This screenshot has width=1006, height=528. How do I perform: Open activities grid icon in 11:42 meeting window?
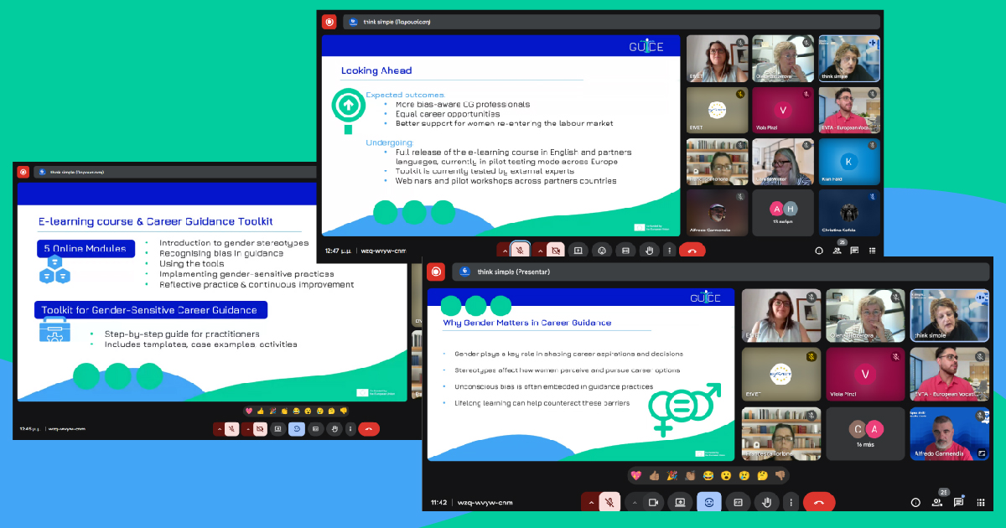point(979,502)
